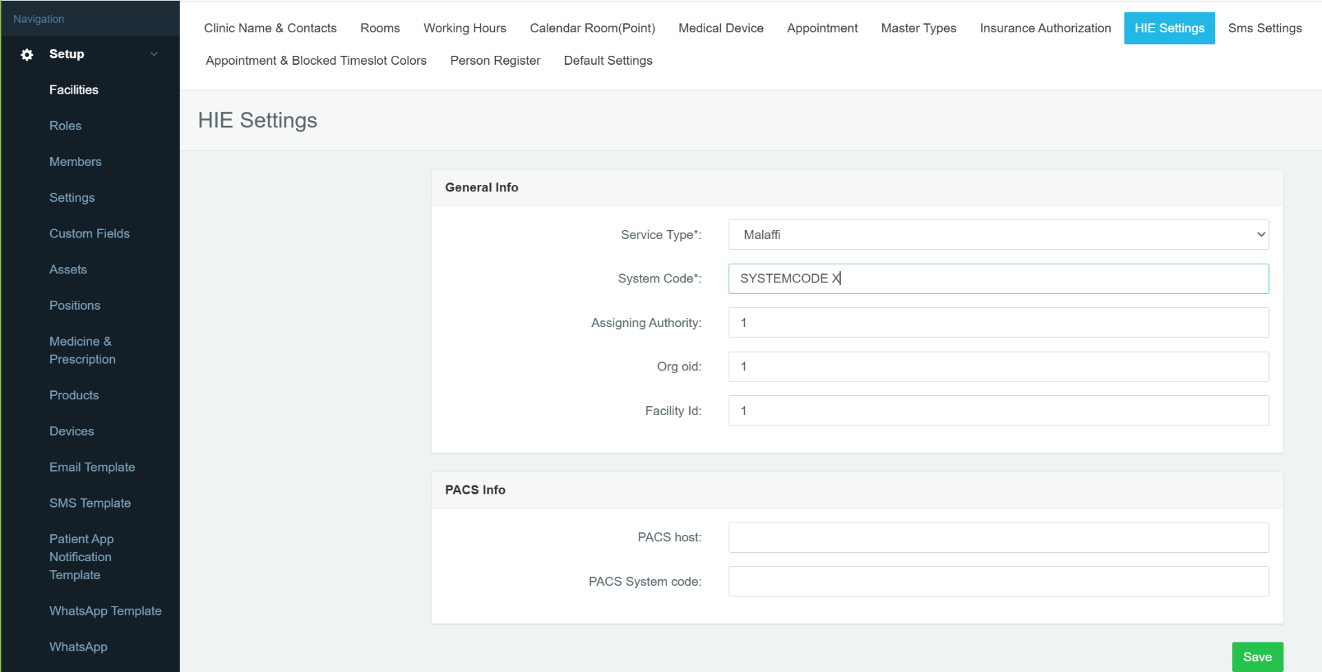Click the Navigation header label

coord(39,19)
